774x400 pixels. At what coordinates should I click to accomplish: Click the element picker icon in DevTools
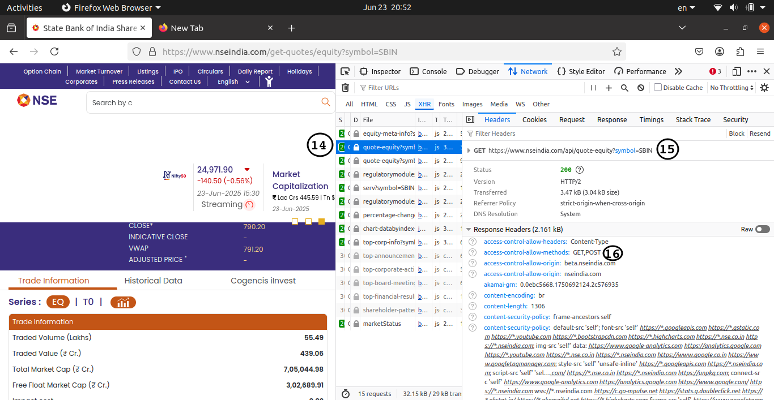coord(345,71)
